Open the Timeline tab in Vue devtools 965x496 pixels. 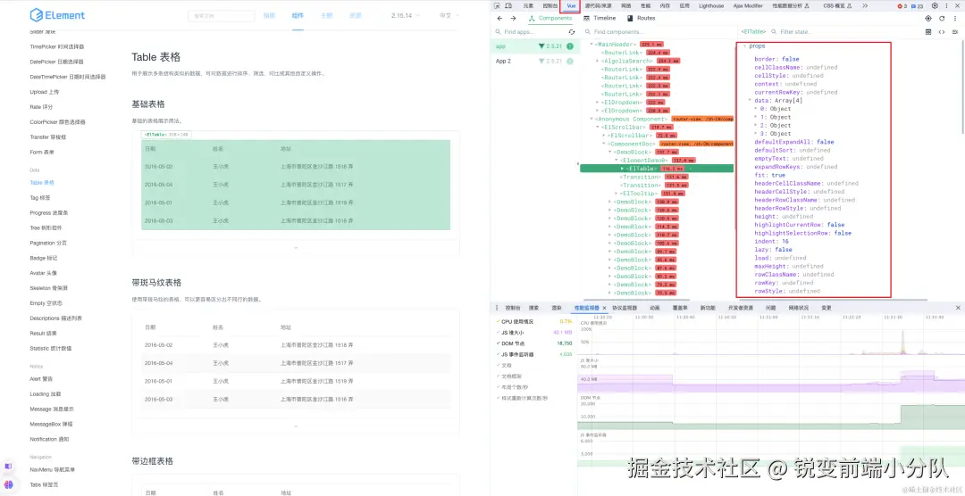coord(599,19)
